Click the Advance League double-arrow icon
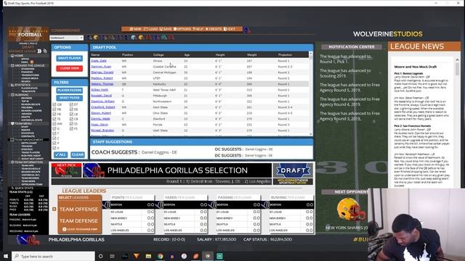Image resolution: width=465 pixels, height=261 pixels. [x=39, y=51]
